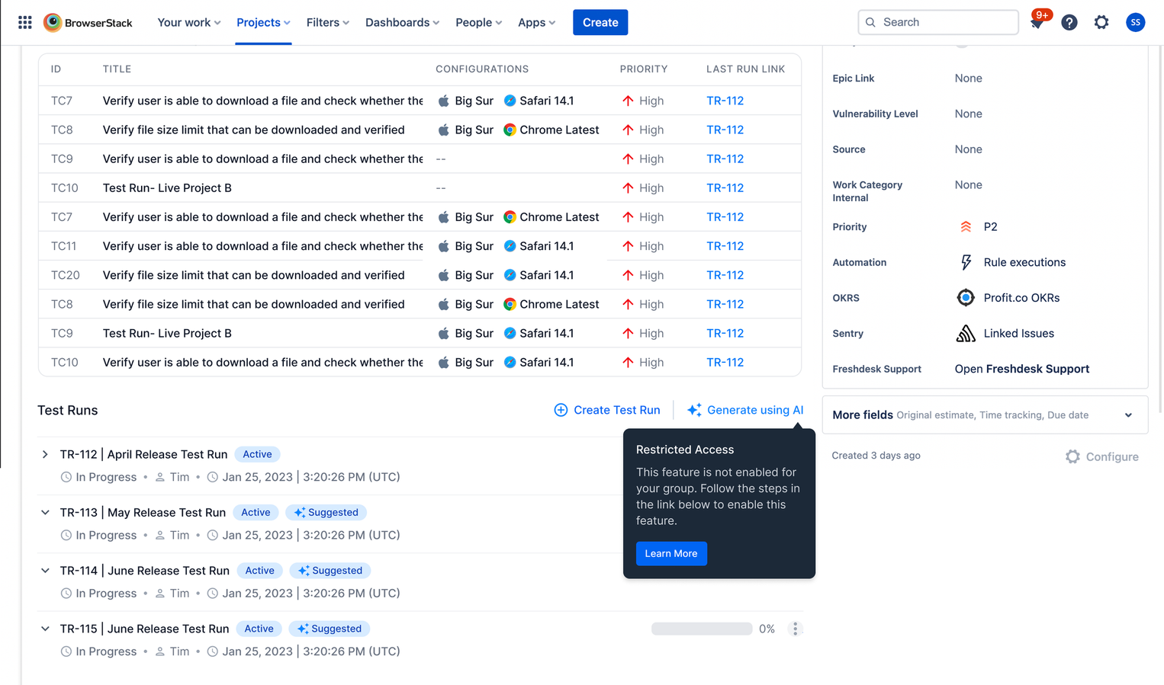Screen dimensions: 1164x685
Task: Open the People menu
Action: tap(478, 22)
